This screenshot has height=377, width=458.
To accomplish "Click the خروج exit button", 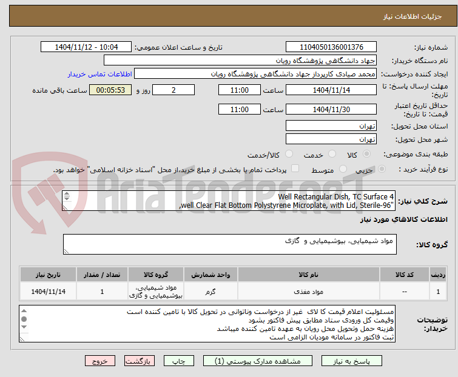I will pos(100,361).
